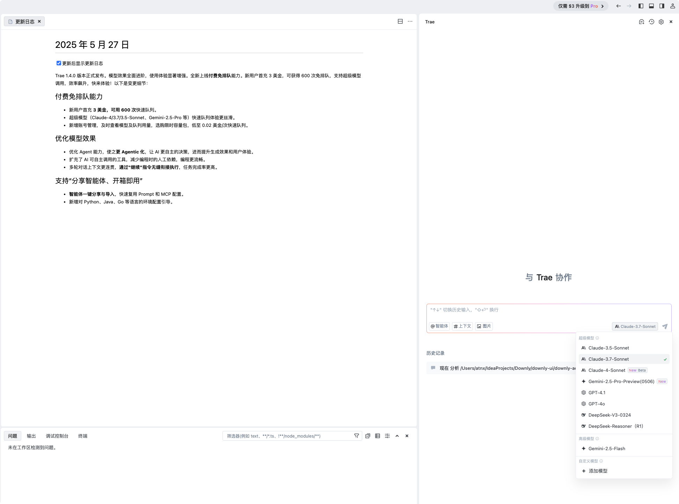Image resolution: width=679 pixels, height=504 pixels.
Task: Switch to the 输出 tab
Action: click(31, 436)
